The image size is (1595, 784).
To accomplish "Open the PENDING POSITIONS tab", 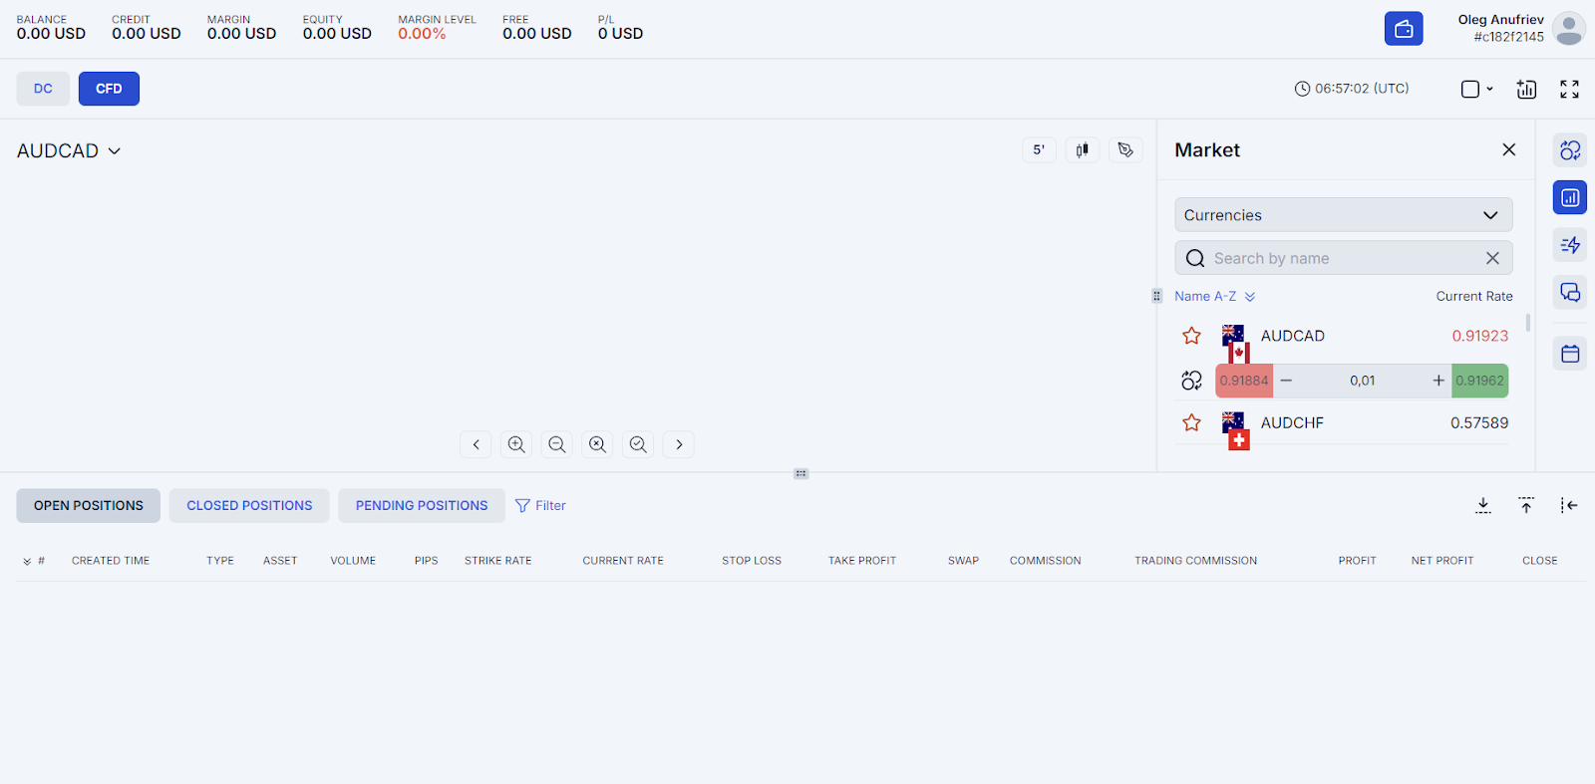I will pos(422,506).
